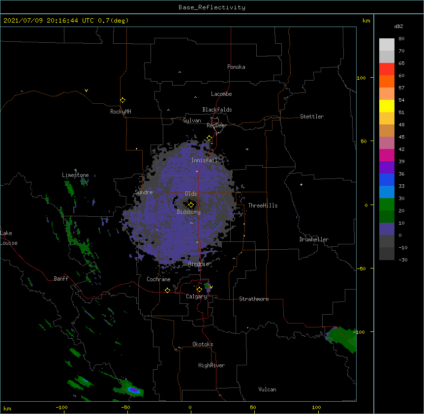Click the Blackfalds city label
The image size is (424, 414).
pyautogui.click(x=217, y=110)
